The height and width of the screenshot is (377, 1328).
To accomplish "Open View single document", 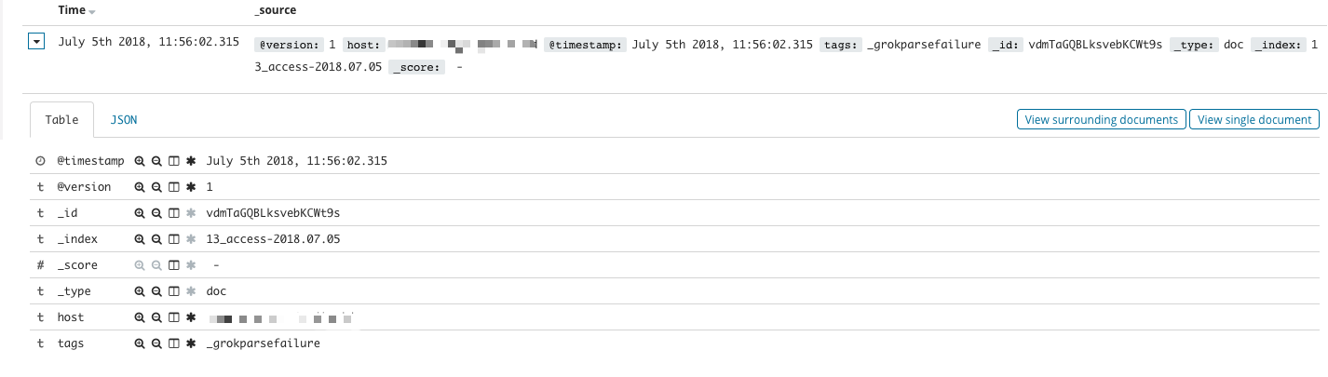I will [1254, 119].
